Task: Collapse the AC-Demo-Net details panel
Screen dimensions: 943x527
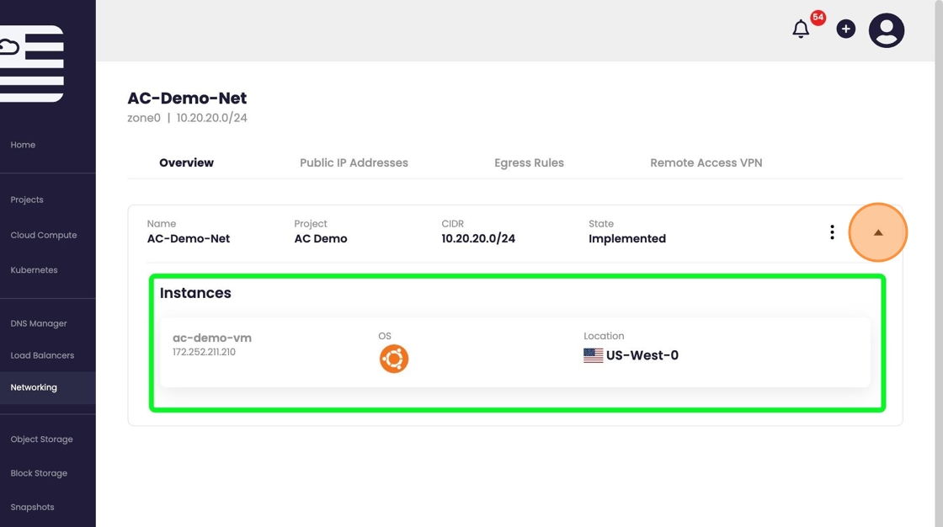Action: click(x=877, y=232)
